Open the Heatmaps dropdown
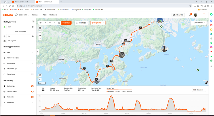 point(82,23)
